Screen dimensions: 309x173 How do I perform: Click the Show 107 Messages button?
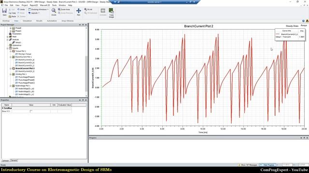pyautogui.click(x=248, y=165)
